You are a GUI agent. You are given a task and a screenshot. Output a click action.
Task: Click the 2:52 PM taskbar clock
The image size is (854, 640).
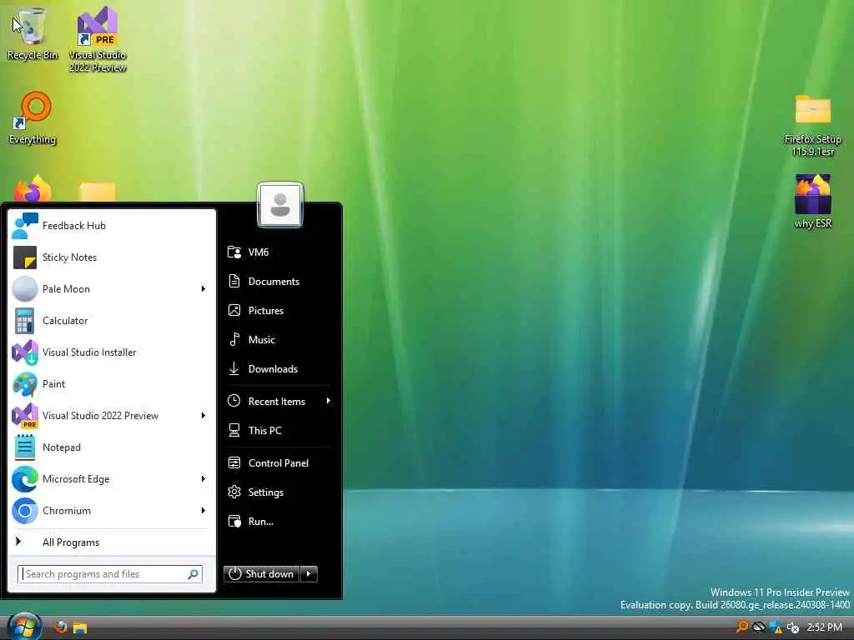[825, 627]
